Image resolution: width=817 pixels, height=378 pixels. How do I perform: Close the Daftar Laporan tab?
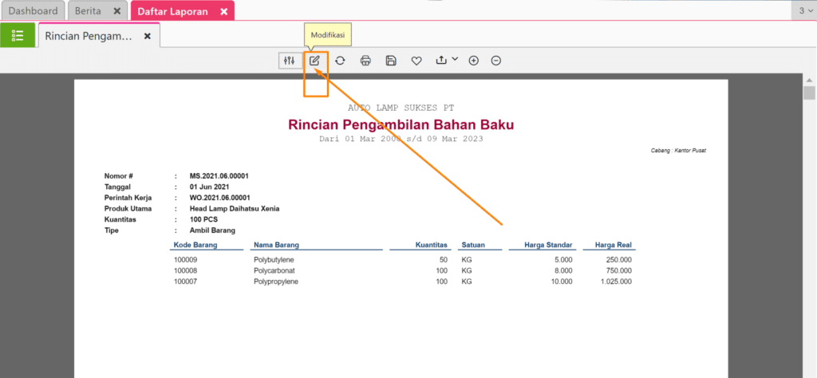click(223, 11)
